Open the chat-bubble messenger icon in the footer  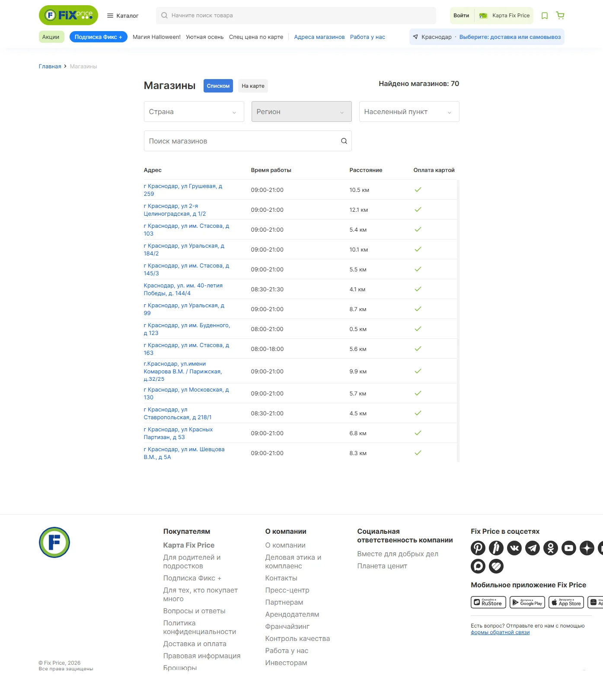coord(478,566)
